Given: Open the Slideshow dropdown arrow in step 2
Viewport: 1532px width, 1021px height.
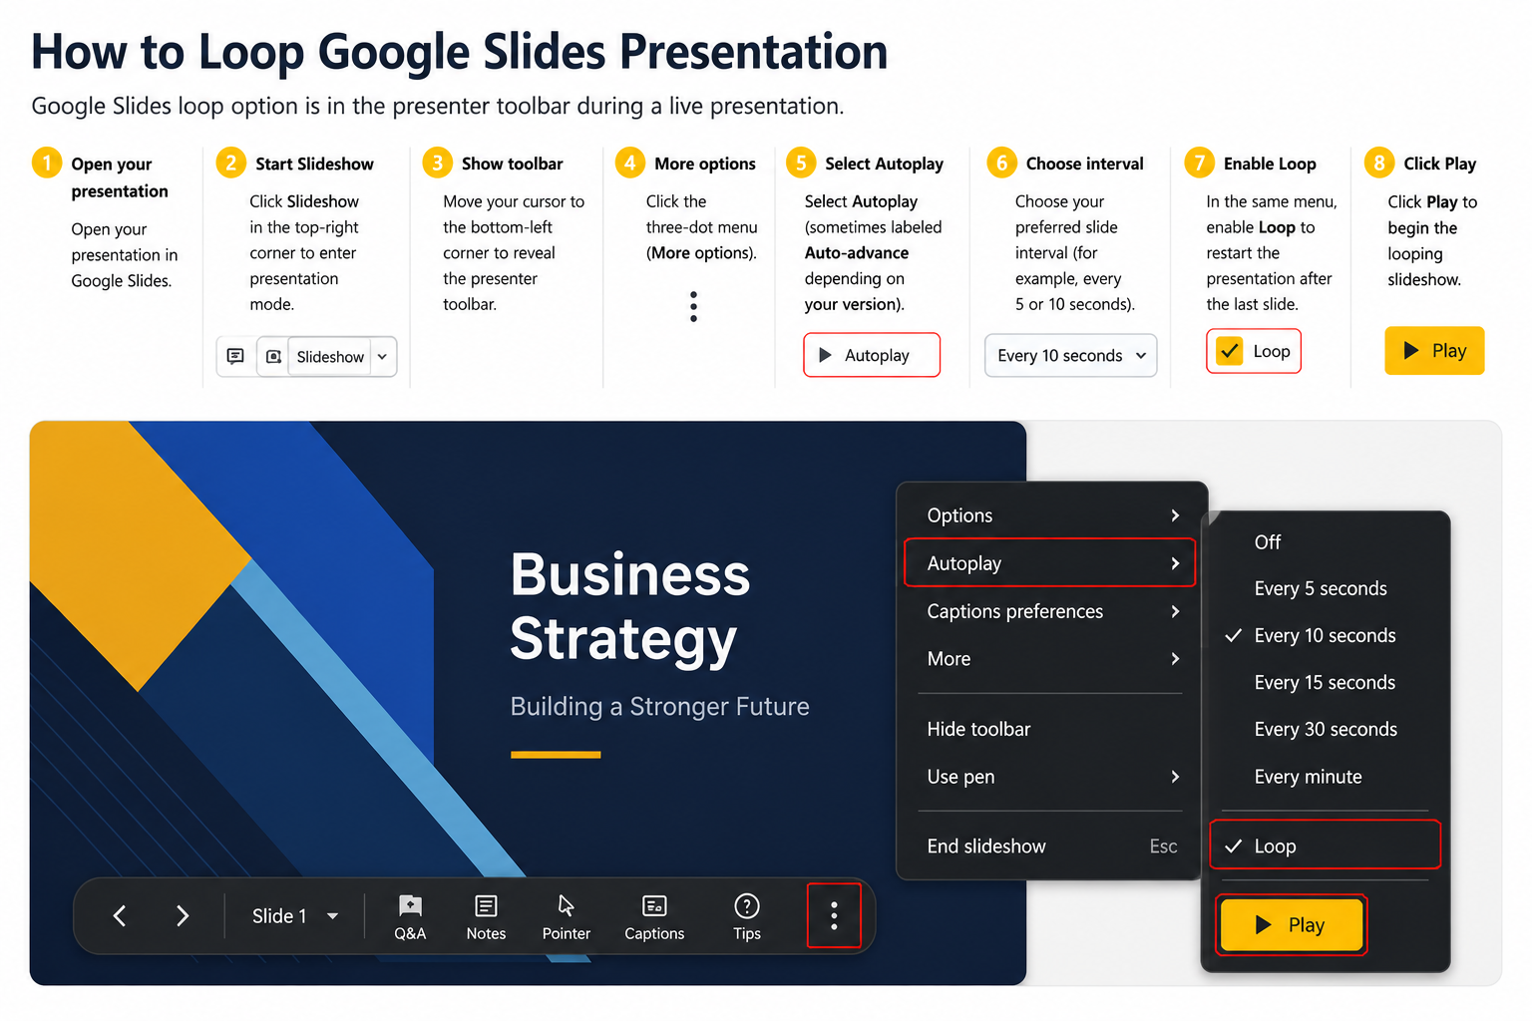Looking at the screenshot, I should coord(382,356).
